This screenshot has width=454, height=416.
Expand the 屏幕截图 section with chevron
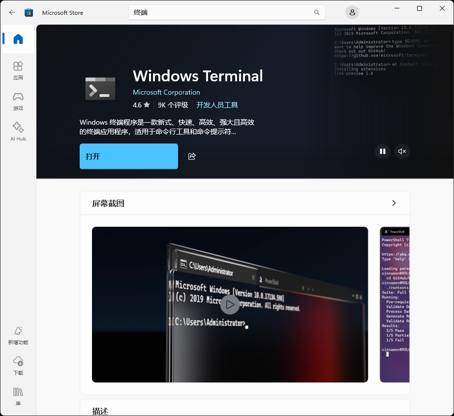[393, 203]
